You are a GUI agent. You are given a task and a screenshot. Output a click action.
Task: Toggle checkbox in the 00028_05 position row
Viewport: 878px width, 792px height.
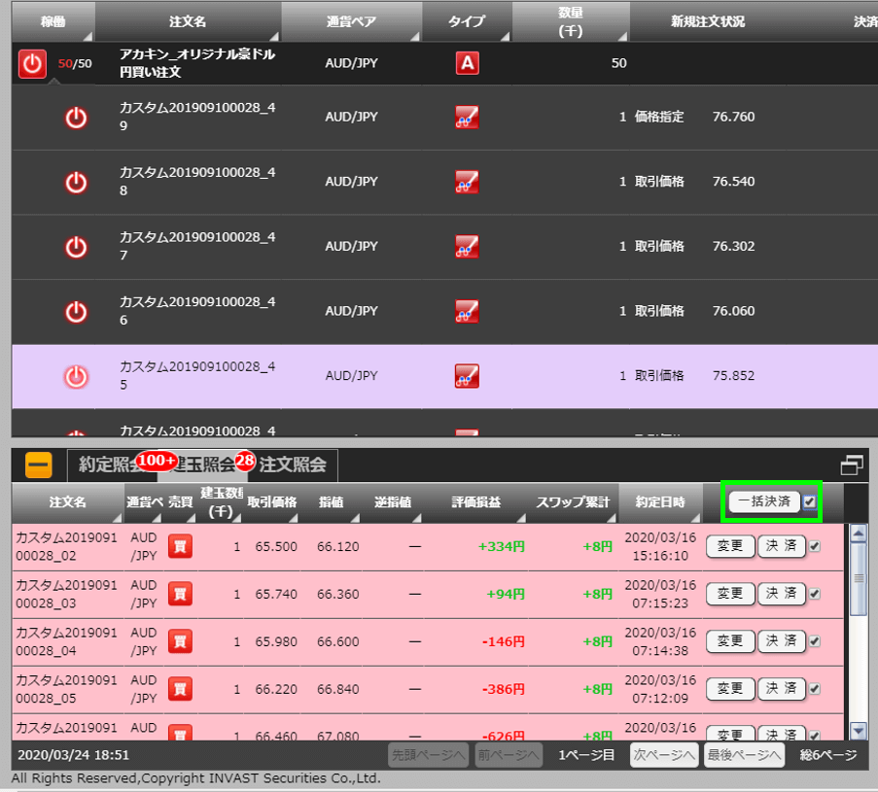[x=814, y=688]
